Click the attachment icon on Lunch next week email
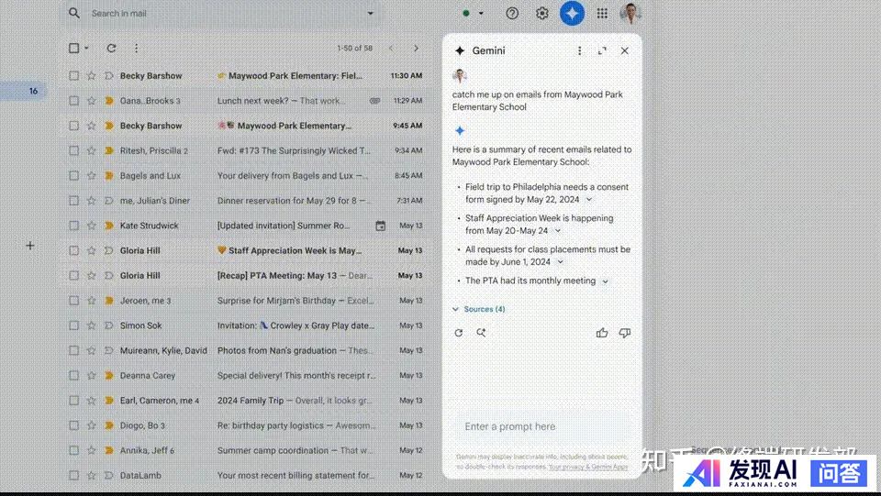Image resolution: width=881 pixels, height=496 pixels. click(x=374, y=101)
